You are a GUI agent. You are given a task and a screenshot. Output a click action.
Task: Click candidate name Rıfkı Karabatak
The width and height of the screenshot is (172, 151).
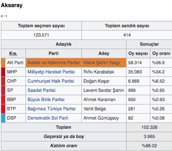click(x=99, y=72)
